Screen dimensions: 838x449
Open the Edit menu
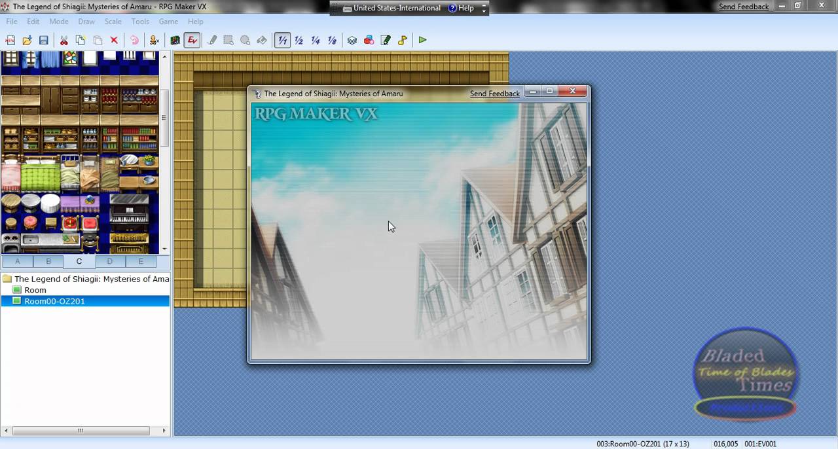click(33, 22)
